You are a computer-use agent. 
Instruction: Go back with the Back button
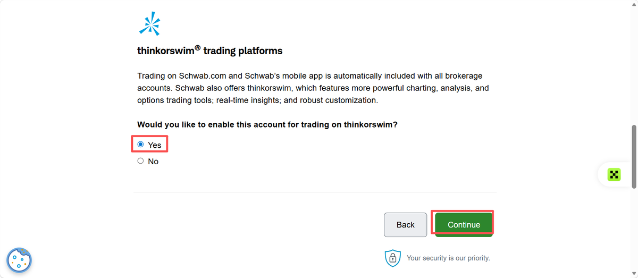(405, 225)
